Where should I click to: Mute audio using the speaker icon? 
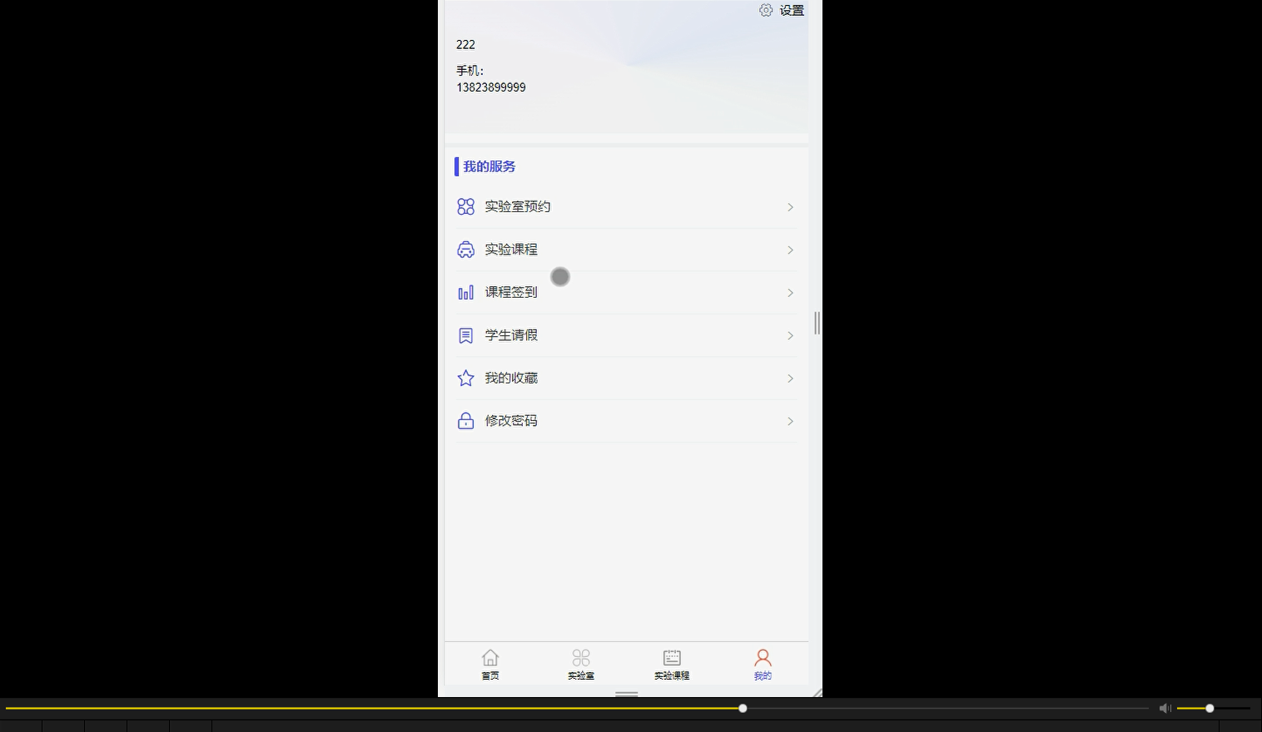1165,708
